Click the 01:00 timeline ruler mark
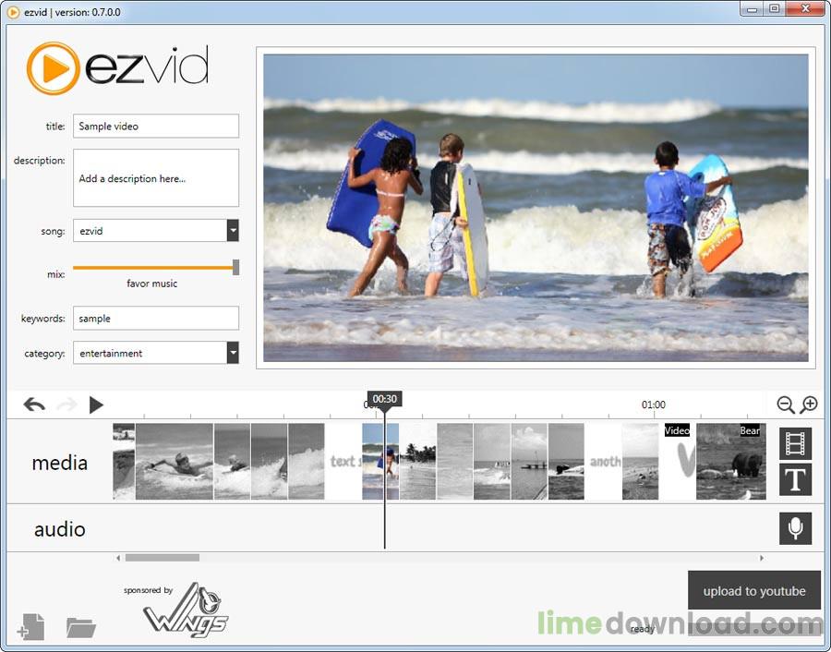Viewport: 831px width, 652px height. [x=654, y=404]
